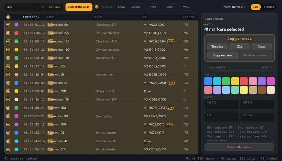Choose Track as copy or move target
Screen dimensions: 282x161
click(x=262, y=47)
